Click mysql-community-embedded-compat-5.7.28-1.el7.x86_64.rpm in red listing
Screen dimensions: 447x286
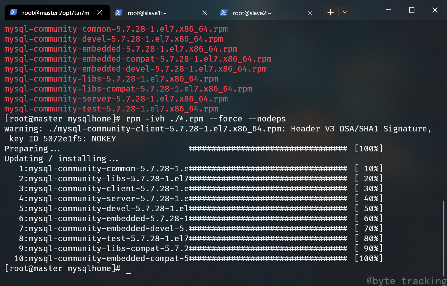tap(138, 59)
